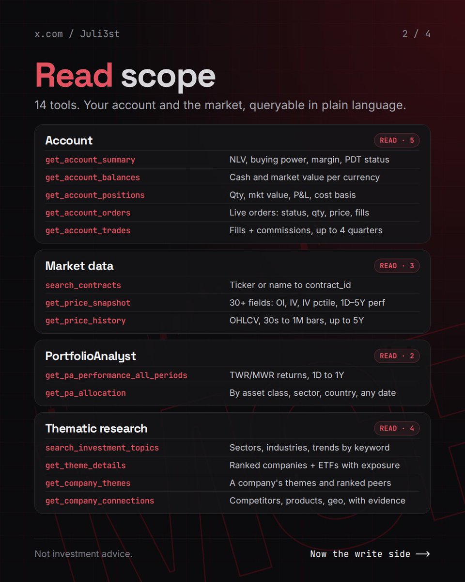Select get_account_trades tool name

point(88,230)
